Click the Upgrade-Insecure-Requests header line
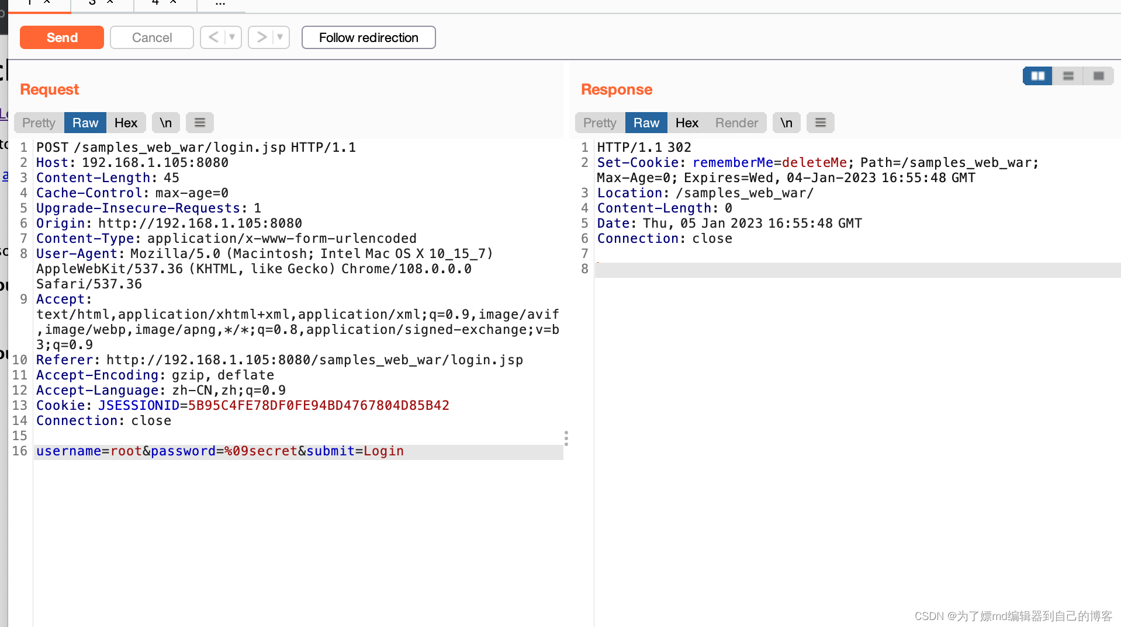1121x627 pixels. 148,208
